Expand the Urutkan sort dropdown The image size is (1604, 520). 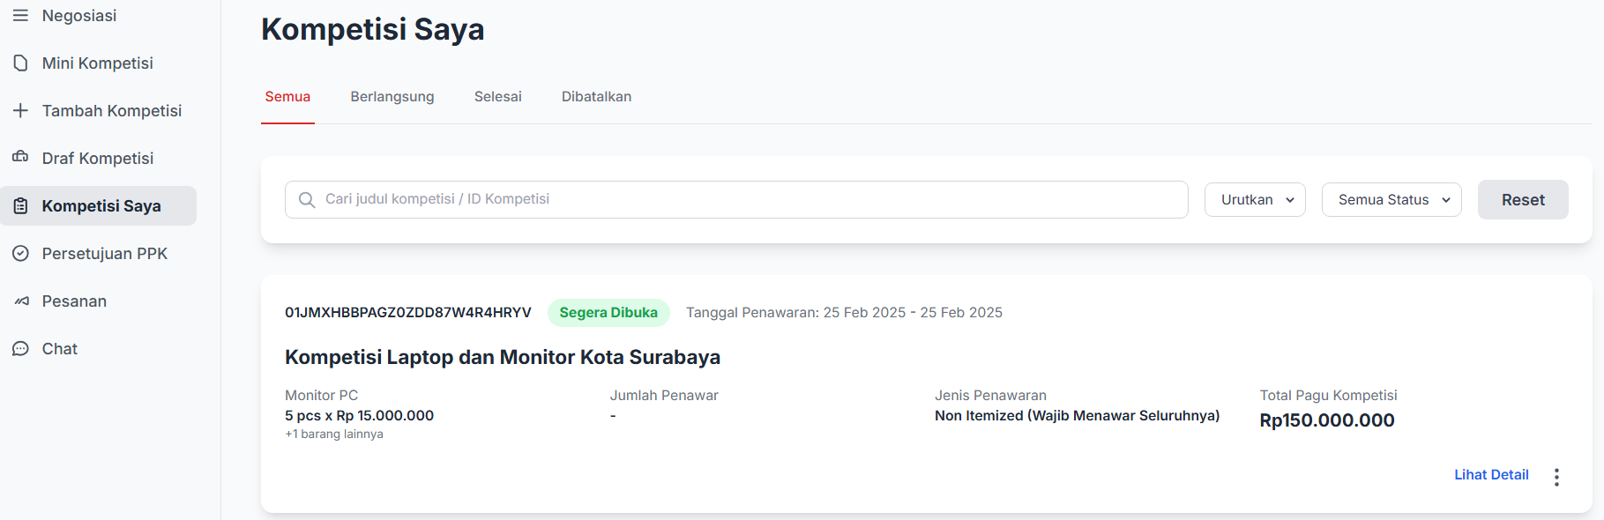click(1255, 200)
